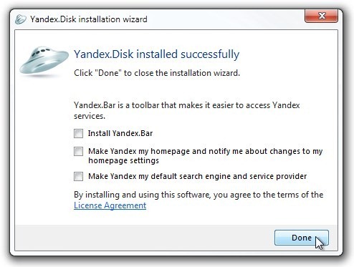Click the large flying saucer logo
The height and width of the screenshot is (267, 354).
coord(44,61)
